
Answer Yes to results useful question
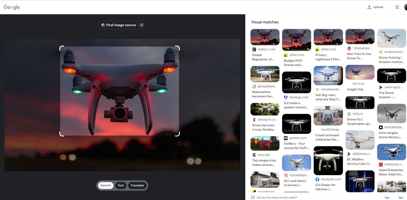[x=387, y=198]
